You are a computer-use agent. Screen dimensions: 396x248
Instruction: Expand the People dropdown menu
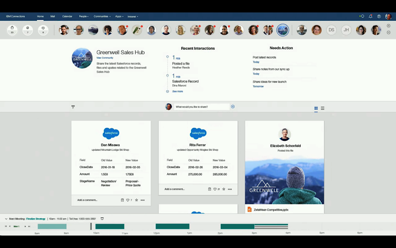84,16
